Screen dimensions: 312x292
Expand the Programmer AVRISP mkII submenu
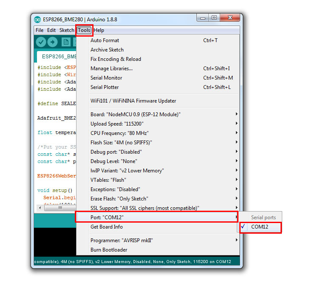click(x=158, y=240)
